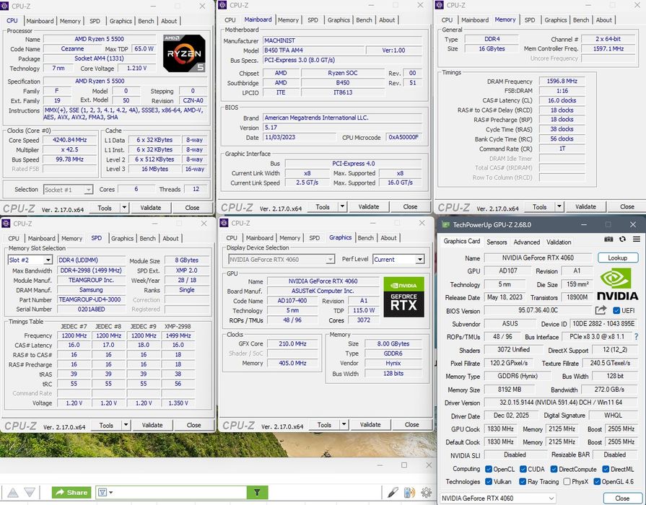Click the Lookup button in GPU-Z
646x505 pixels.
pos(618,258)
